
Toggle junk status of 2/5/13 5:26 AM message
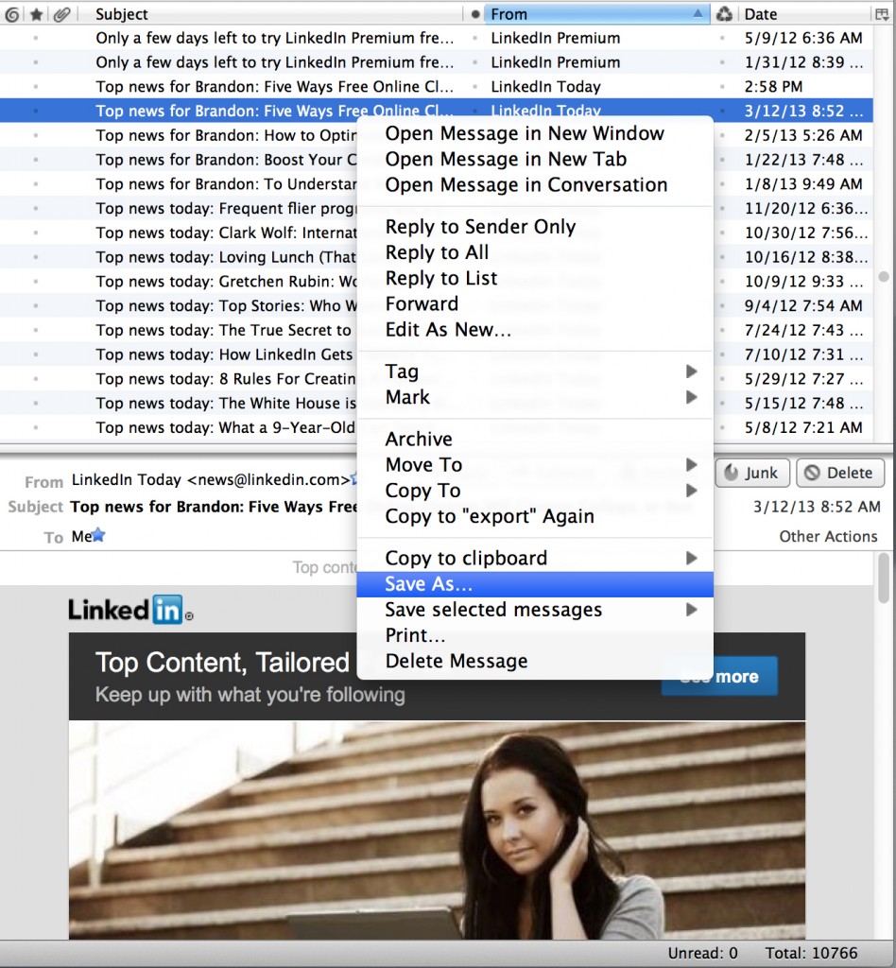tap(722, 135)
